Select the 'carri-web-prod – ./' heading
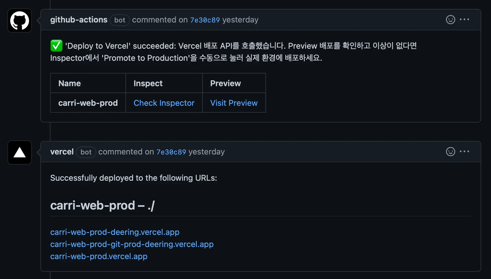The width and height of the screenshot is (491, 279). click(102, 206)
